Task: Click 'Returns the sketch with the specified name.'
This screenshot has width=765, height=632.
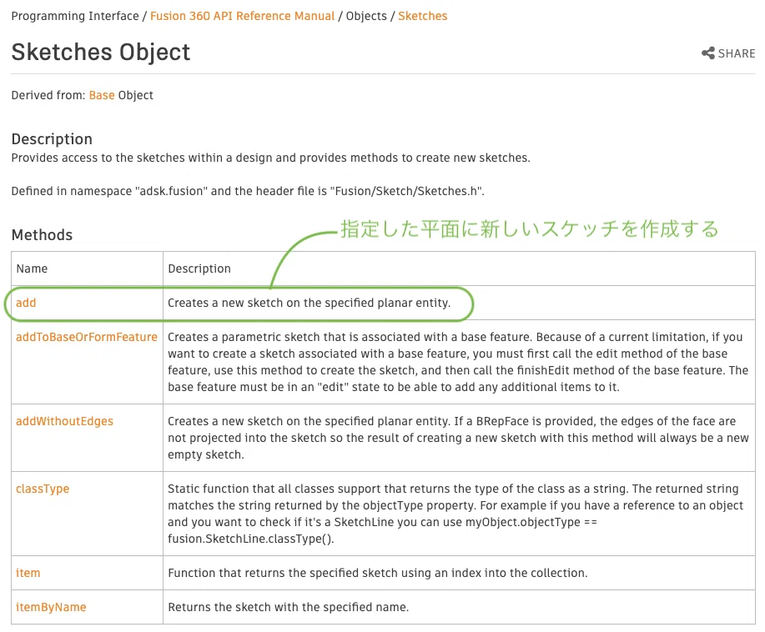Action: point(288,607)
